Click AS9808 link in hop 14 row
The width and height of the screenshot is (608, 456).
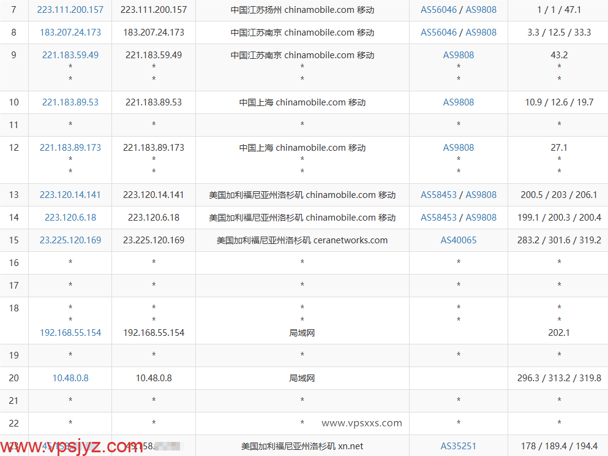481,218
